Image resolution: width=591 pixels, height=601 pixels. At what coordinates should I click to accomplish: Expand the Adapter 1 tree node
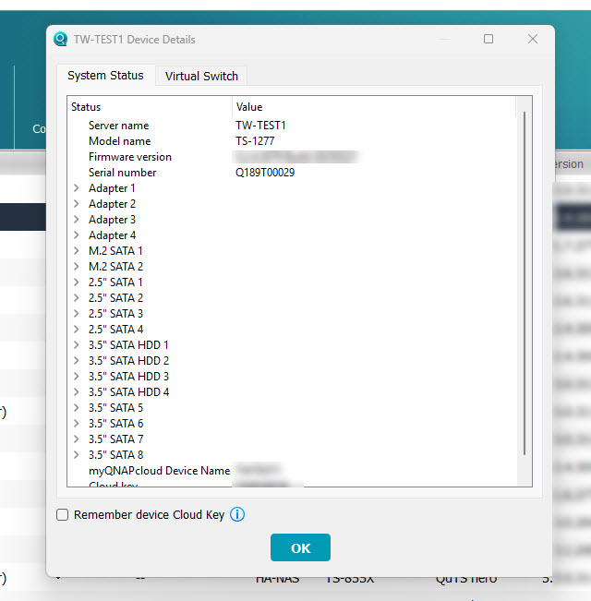[x=77, y=188]
